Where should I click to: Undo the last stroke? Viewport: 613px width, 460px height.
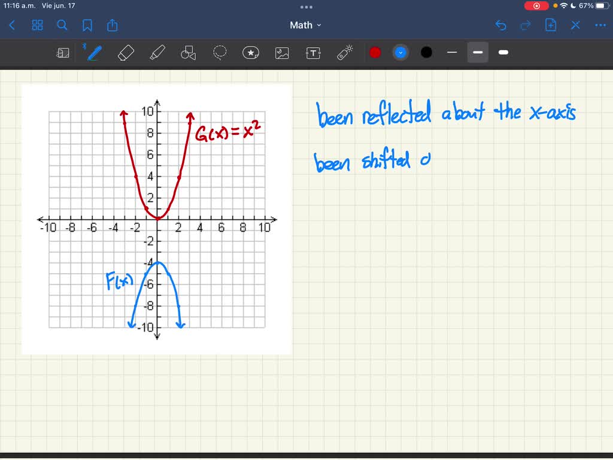coord(501,25)
